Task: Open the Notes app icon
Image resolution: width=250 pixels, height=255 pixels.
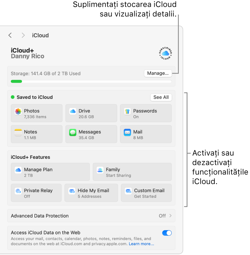Action: pos(18,132)
